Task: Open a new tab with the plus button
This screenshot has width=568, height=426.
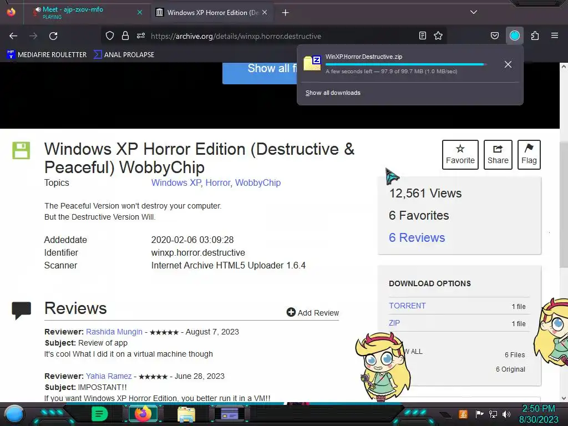Action: 286,13
